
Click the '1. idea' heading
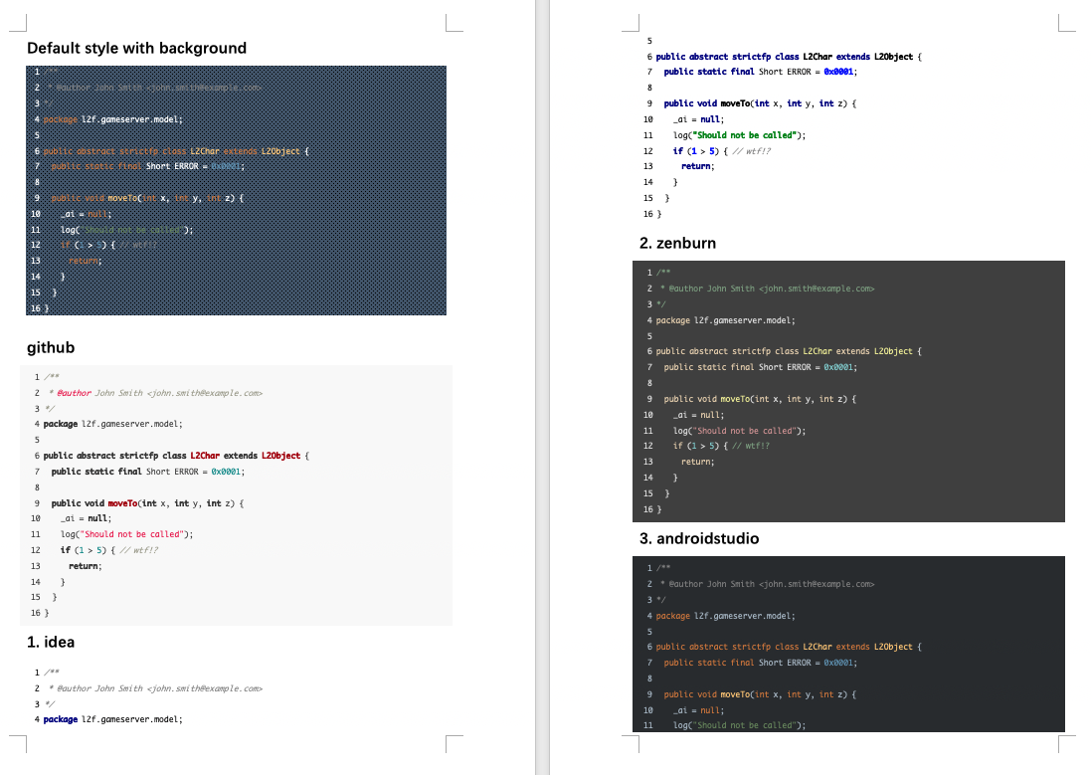(x=51, y=642)
